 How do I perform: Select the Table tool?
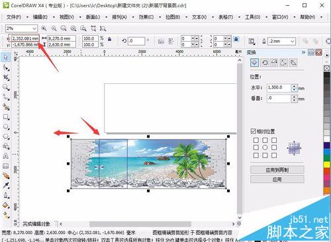(6, 166)
